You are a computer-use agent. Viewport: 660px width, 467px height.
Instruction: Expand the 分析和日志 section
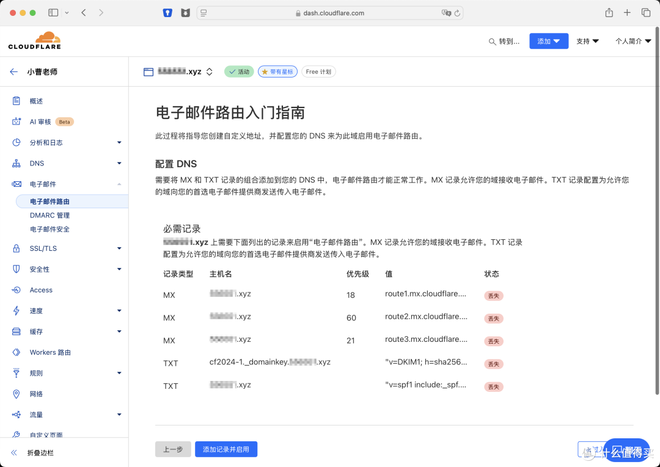click(x=46, y=142)
